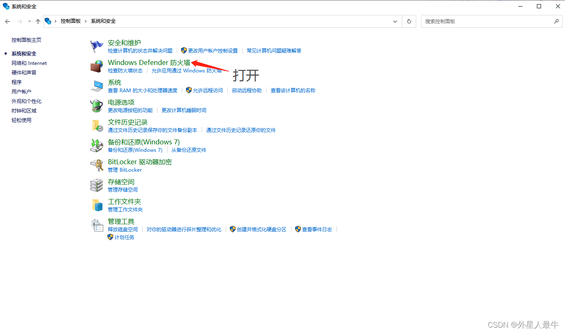Click the gear checklist icon beside 管理工具
565x333 pixels.
97,225
